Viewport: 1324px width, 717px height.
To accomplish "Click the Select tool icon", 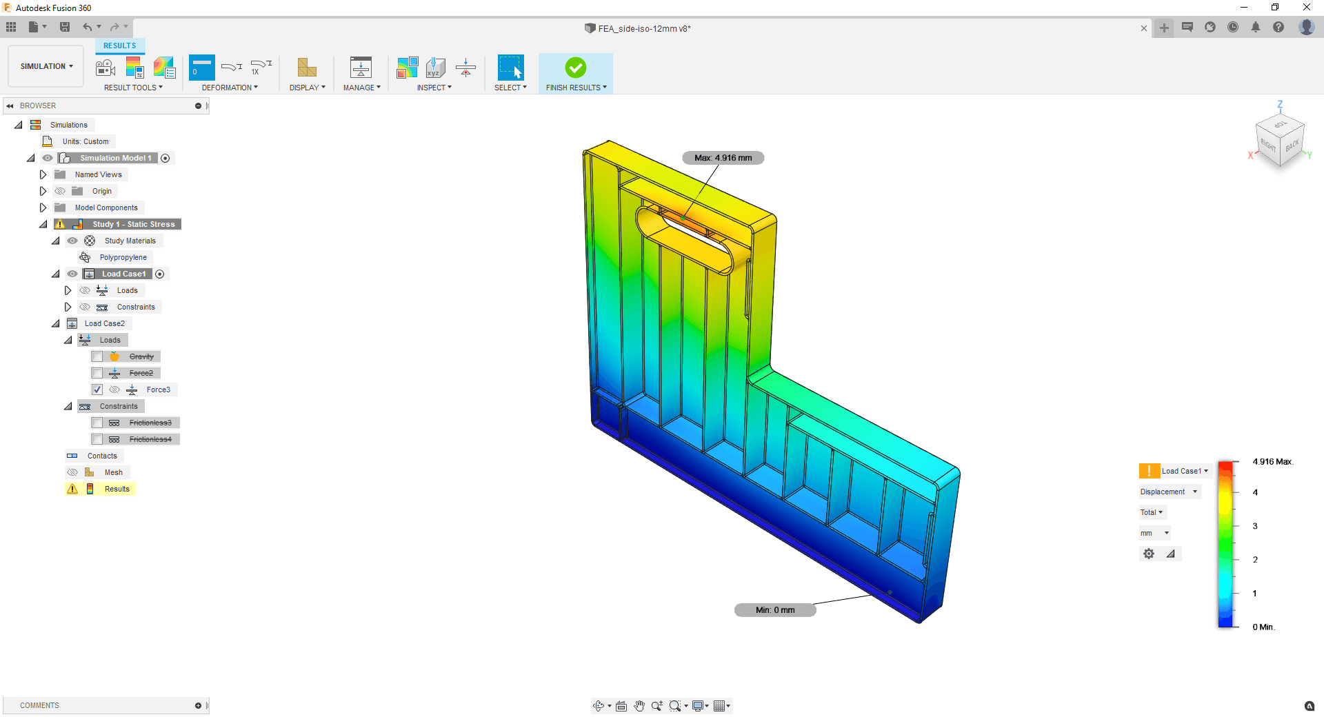I will point(511,68).
